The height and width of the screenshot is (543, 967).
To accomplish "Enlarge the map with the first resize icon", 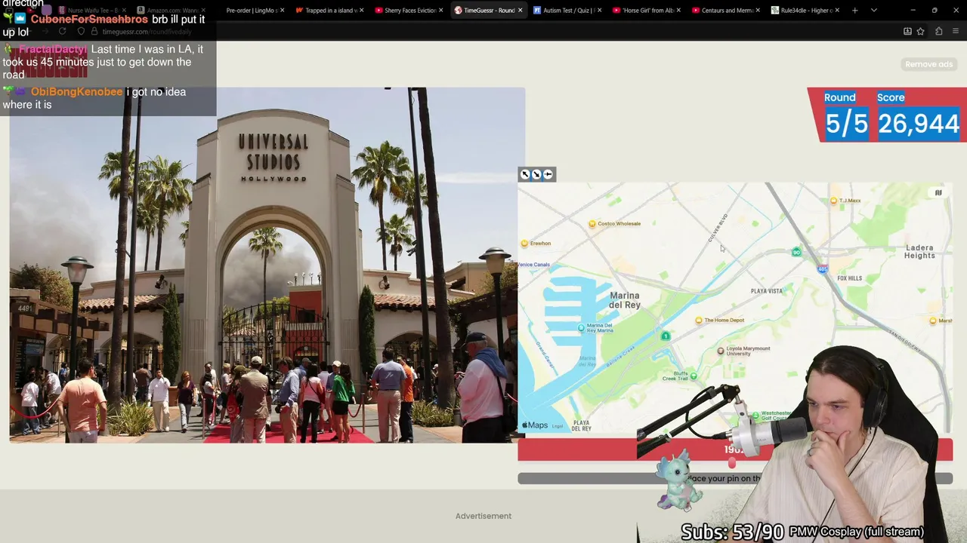I will click(x=525, y=174).
